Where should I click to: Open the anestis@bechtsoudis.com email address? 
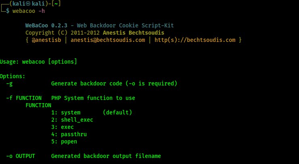point(108,40)
